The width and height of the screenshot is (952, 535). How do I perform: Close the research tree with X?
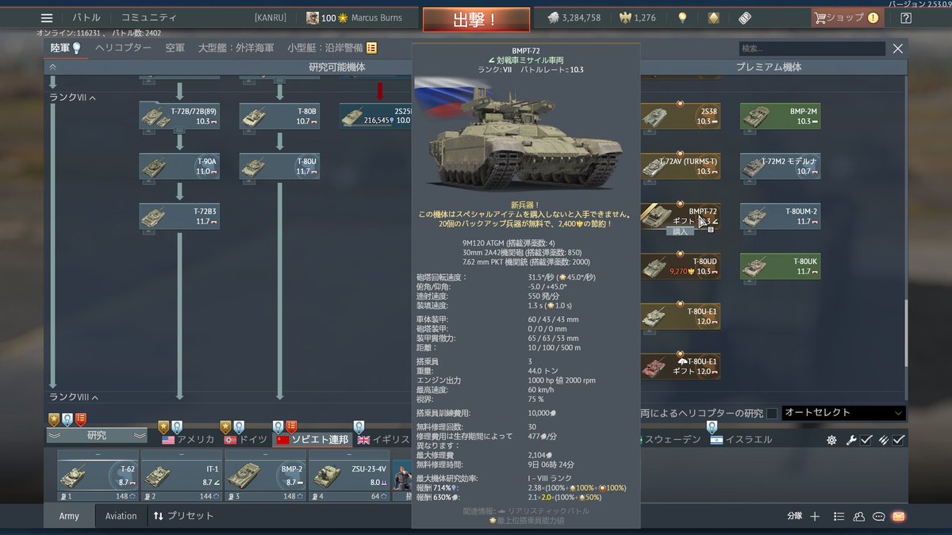click(898, 48)
